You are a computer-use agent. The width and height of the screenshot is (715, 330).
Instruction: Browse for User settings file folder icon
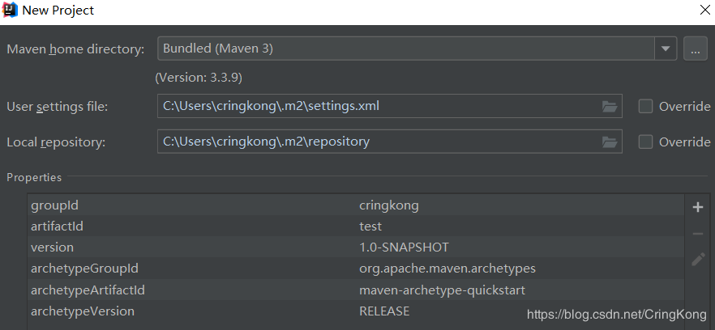click(610, 106)
